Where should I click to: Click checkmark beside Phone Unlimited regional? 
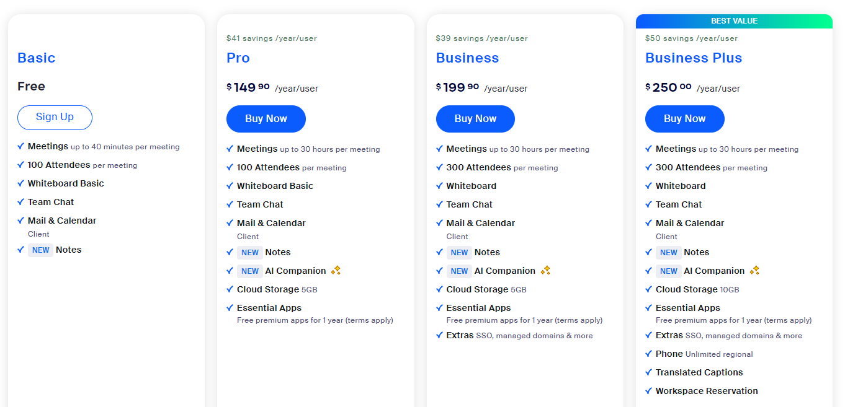(x=648, y=354)
